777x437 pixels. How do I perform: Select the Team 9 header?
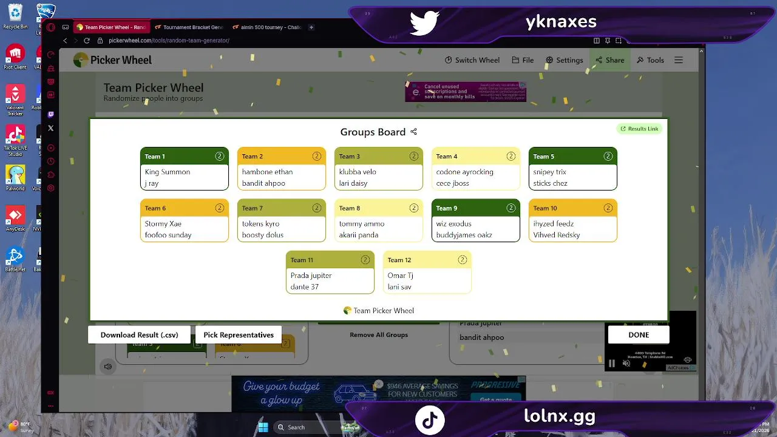pyautogui.click(x=476, y=208)
